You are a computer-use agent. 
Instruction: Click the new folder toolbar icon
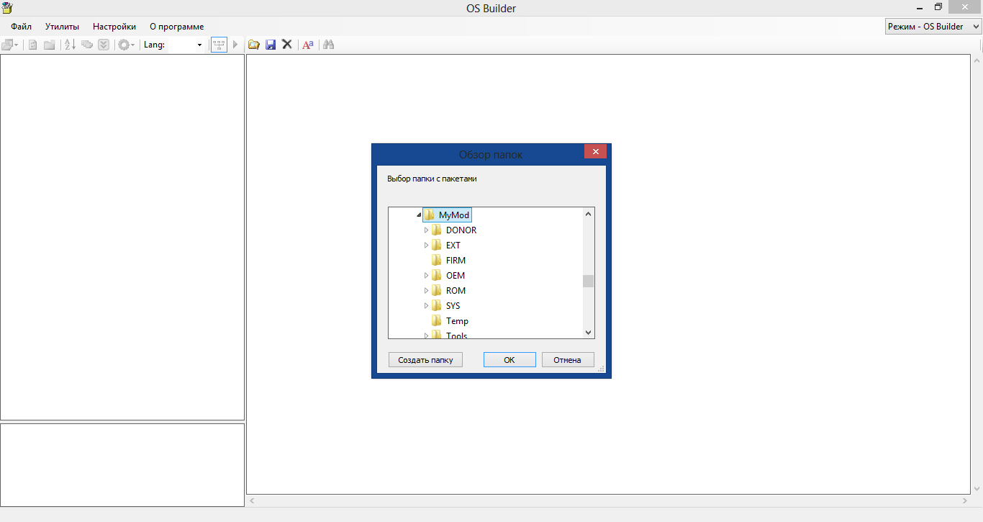click(x=50, y=45)
